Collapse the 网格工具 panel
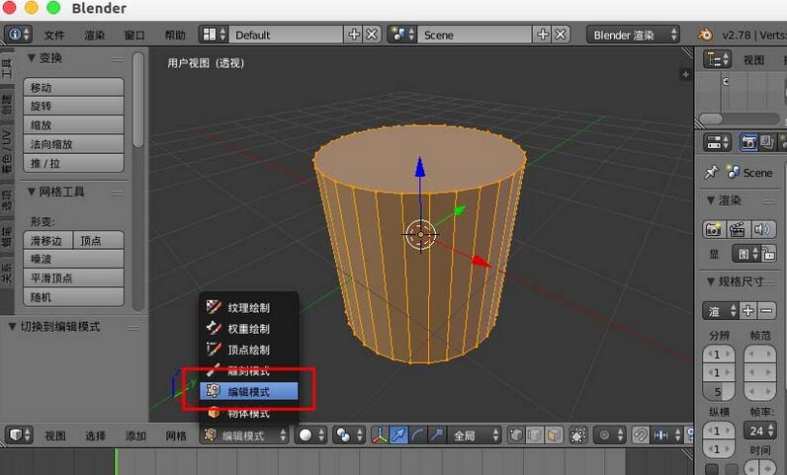Screen dimensions: 787x475 click(32, 192)
